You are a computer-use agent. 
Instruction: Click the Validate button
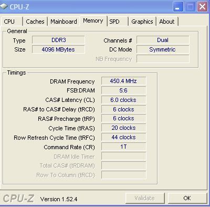tap(144, 198)
